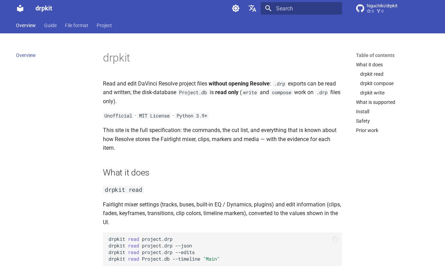Click the 'Project.db' inline code

193,92
